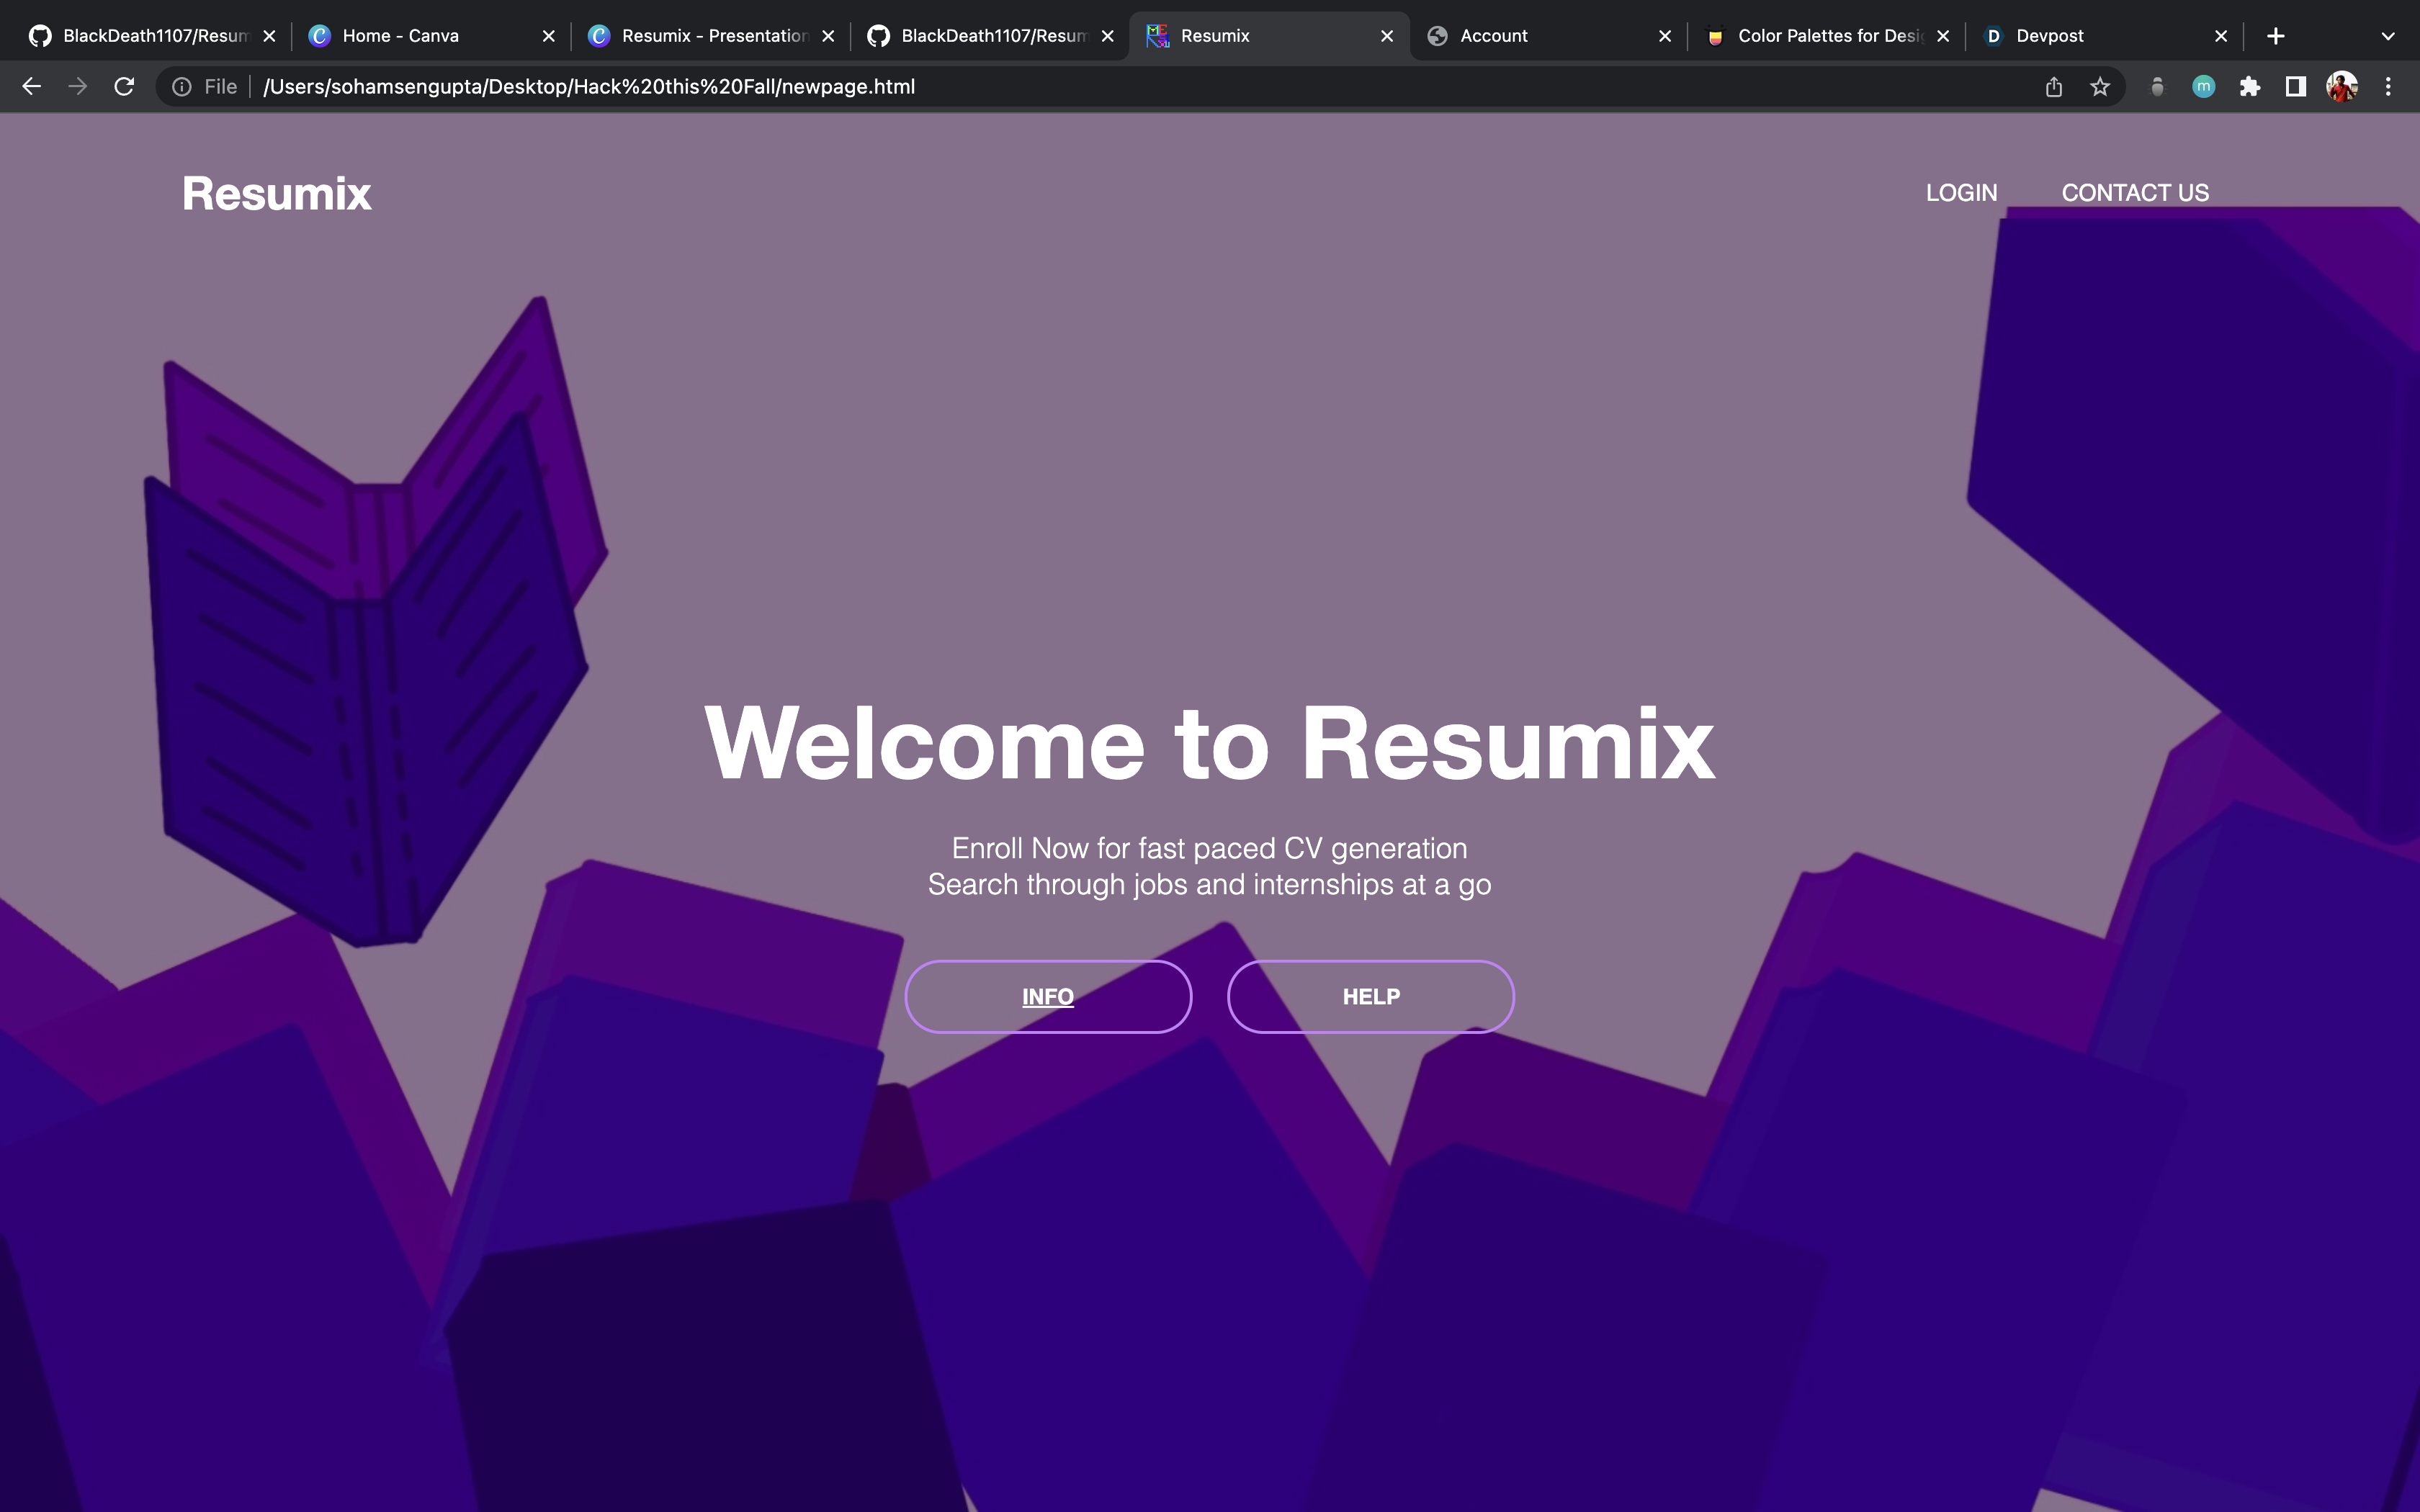
Task: Open the Chrome profile avatar
Action: tap(2342, 87)
